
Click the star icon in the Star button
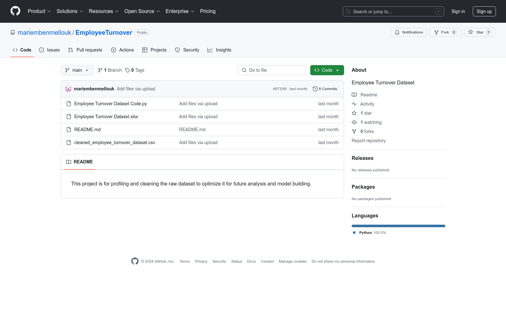[471, 32]
